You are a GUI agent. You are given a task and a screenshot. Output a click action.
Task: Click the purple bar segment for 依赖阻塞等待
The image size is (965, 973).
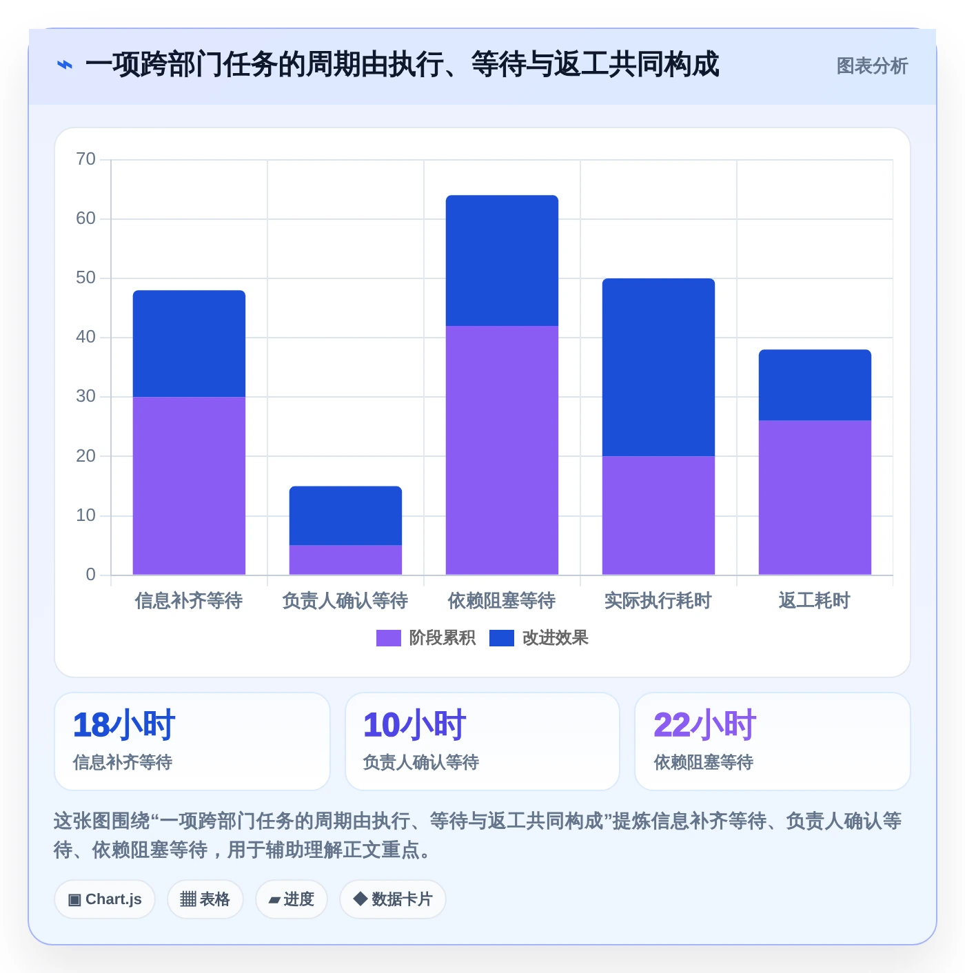502,450
